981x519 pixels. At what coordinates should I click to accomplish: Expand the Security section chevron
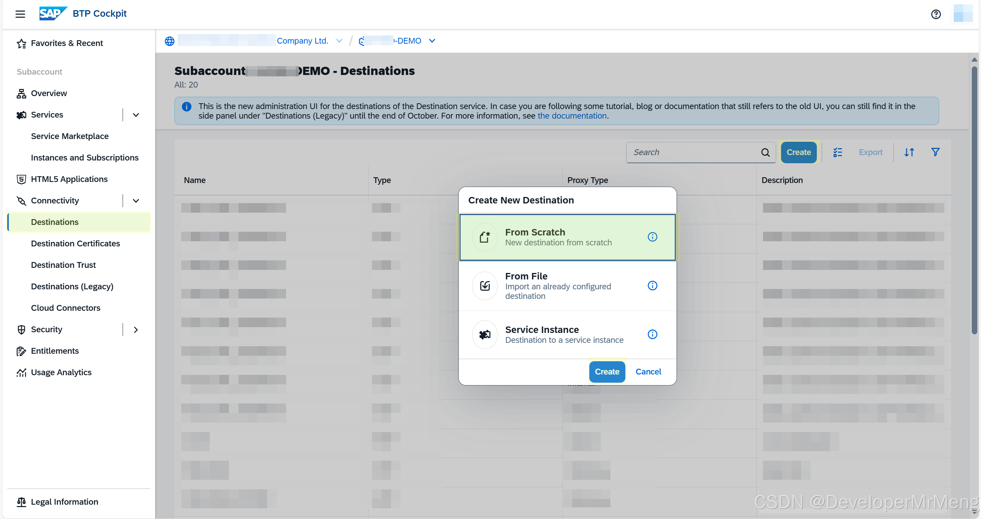click(x=136, y=329)
